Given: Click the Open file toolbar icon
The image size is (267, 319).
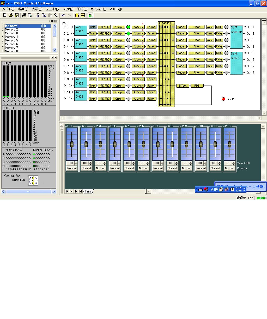Looking at the screenshot, I should coord(11,15).
